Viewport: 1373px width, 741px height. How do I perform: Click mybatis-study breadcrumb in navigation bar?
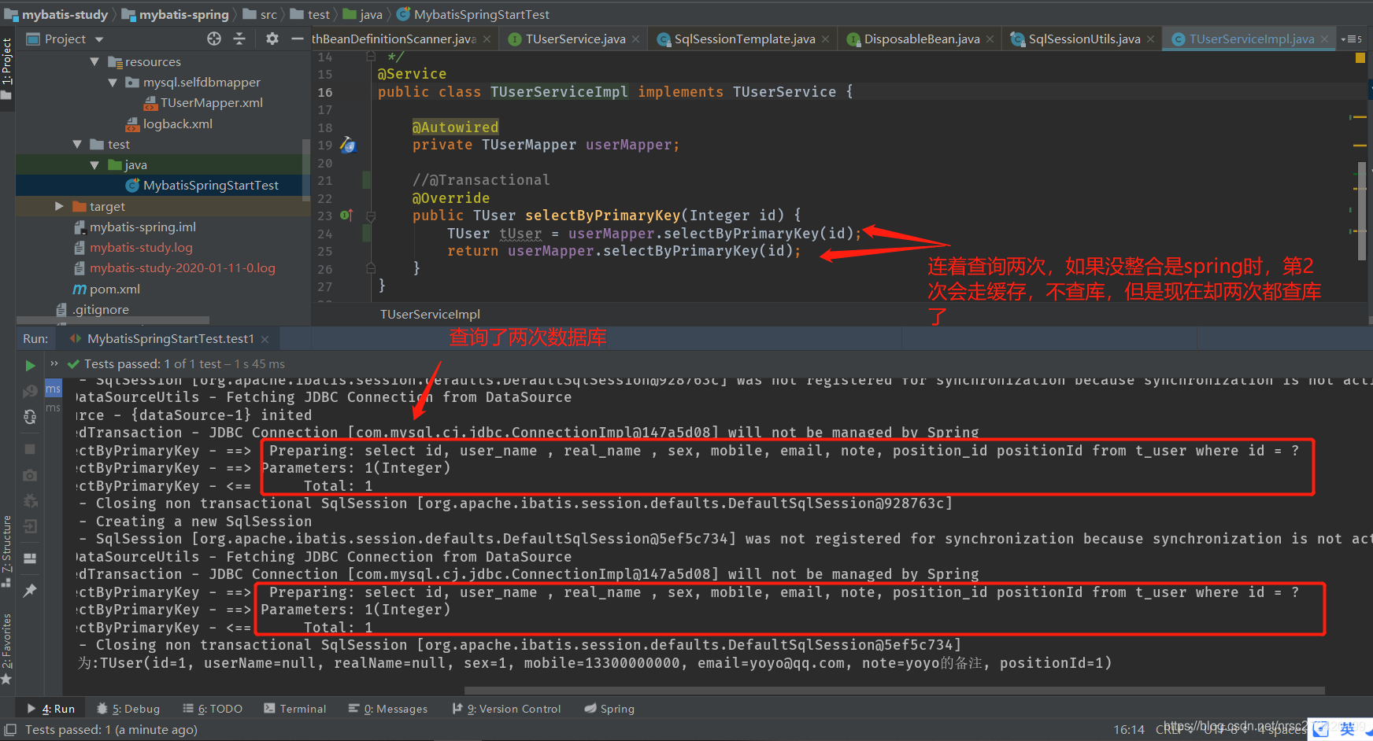click(57, 14)
